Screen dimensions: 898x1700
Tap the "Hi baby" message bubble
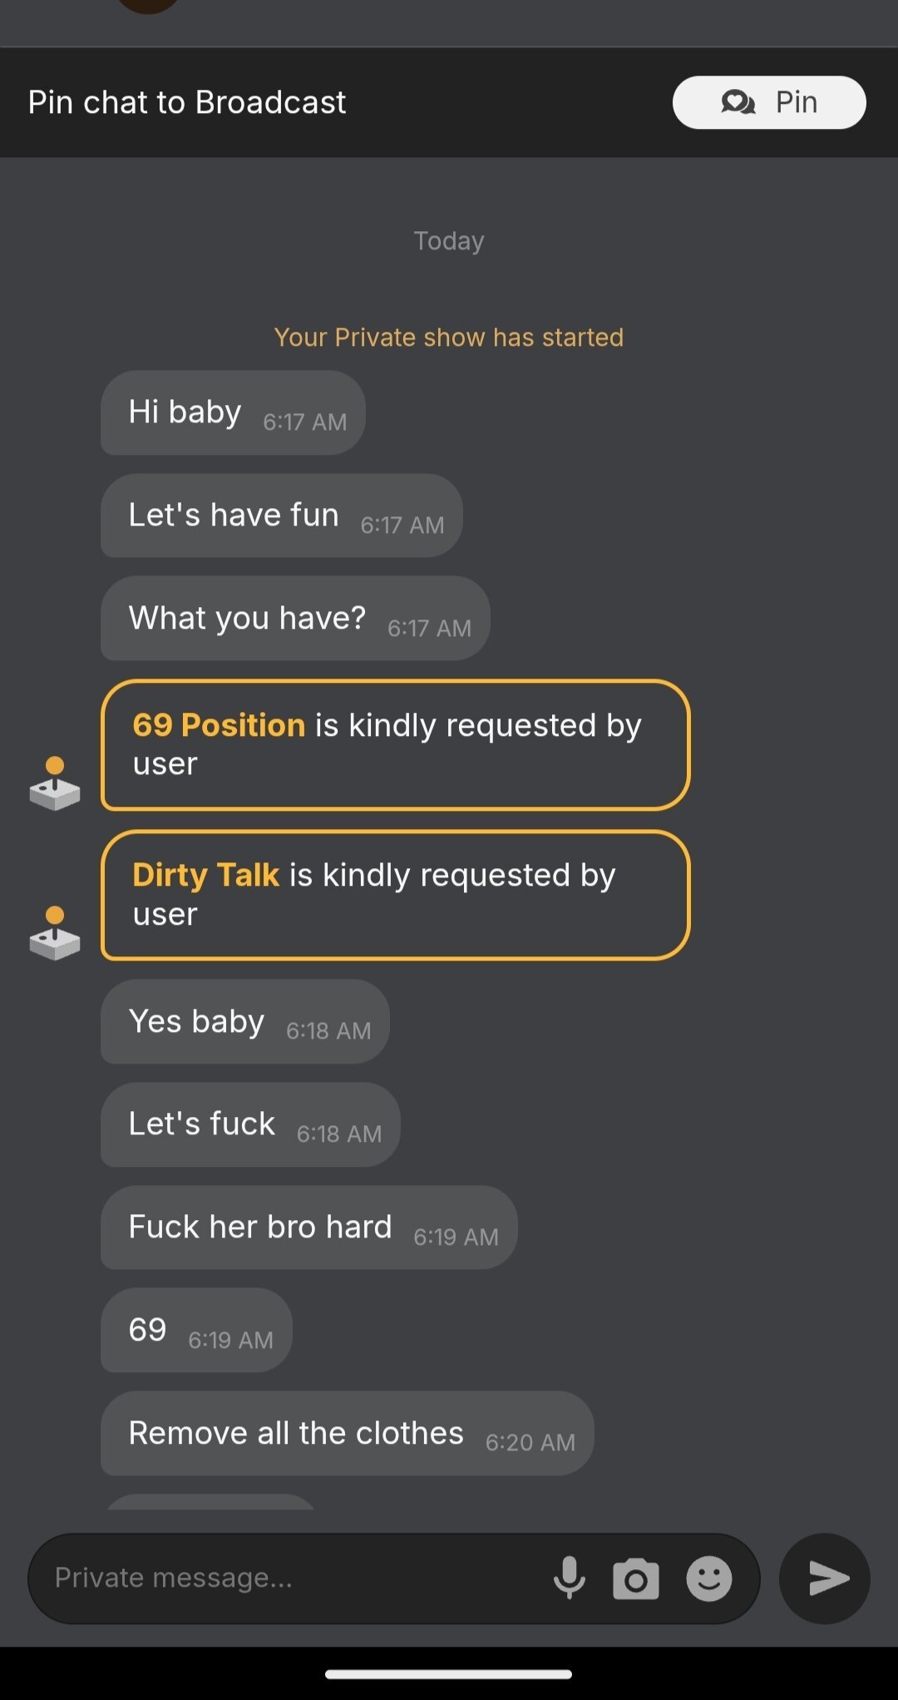coord(233,413)
